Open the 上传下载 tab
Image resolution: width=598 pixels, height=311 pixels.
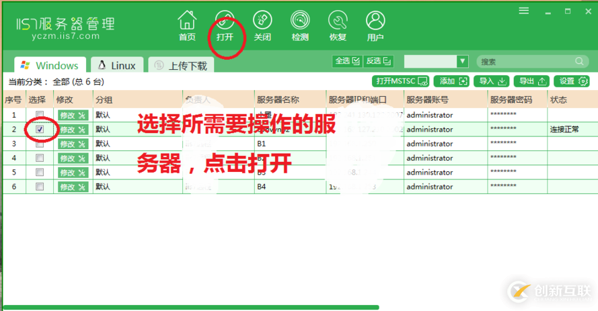[x=181, y=65]
